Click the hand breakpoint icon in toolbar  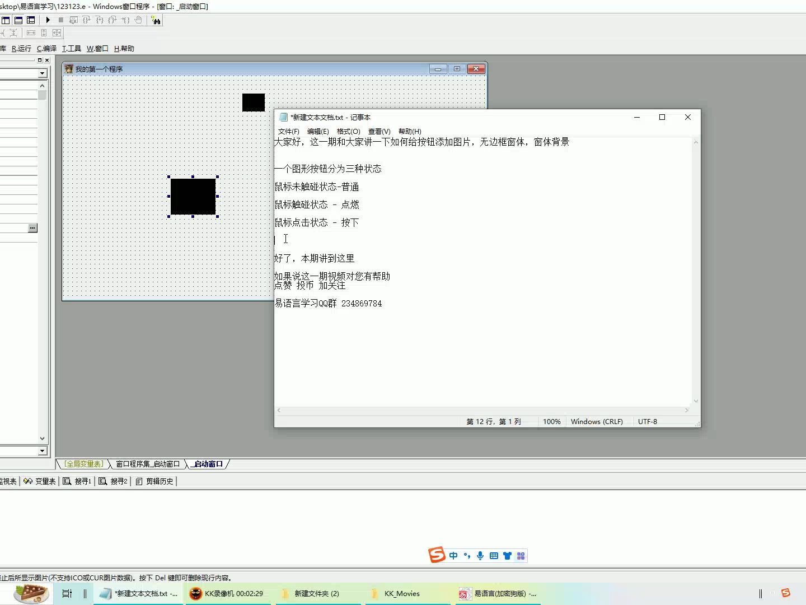138,20
